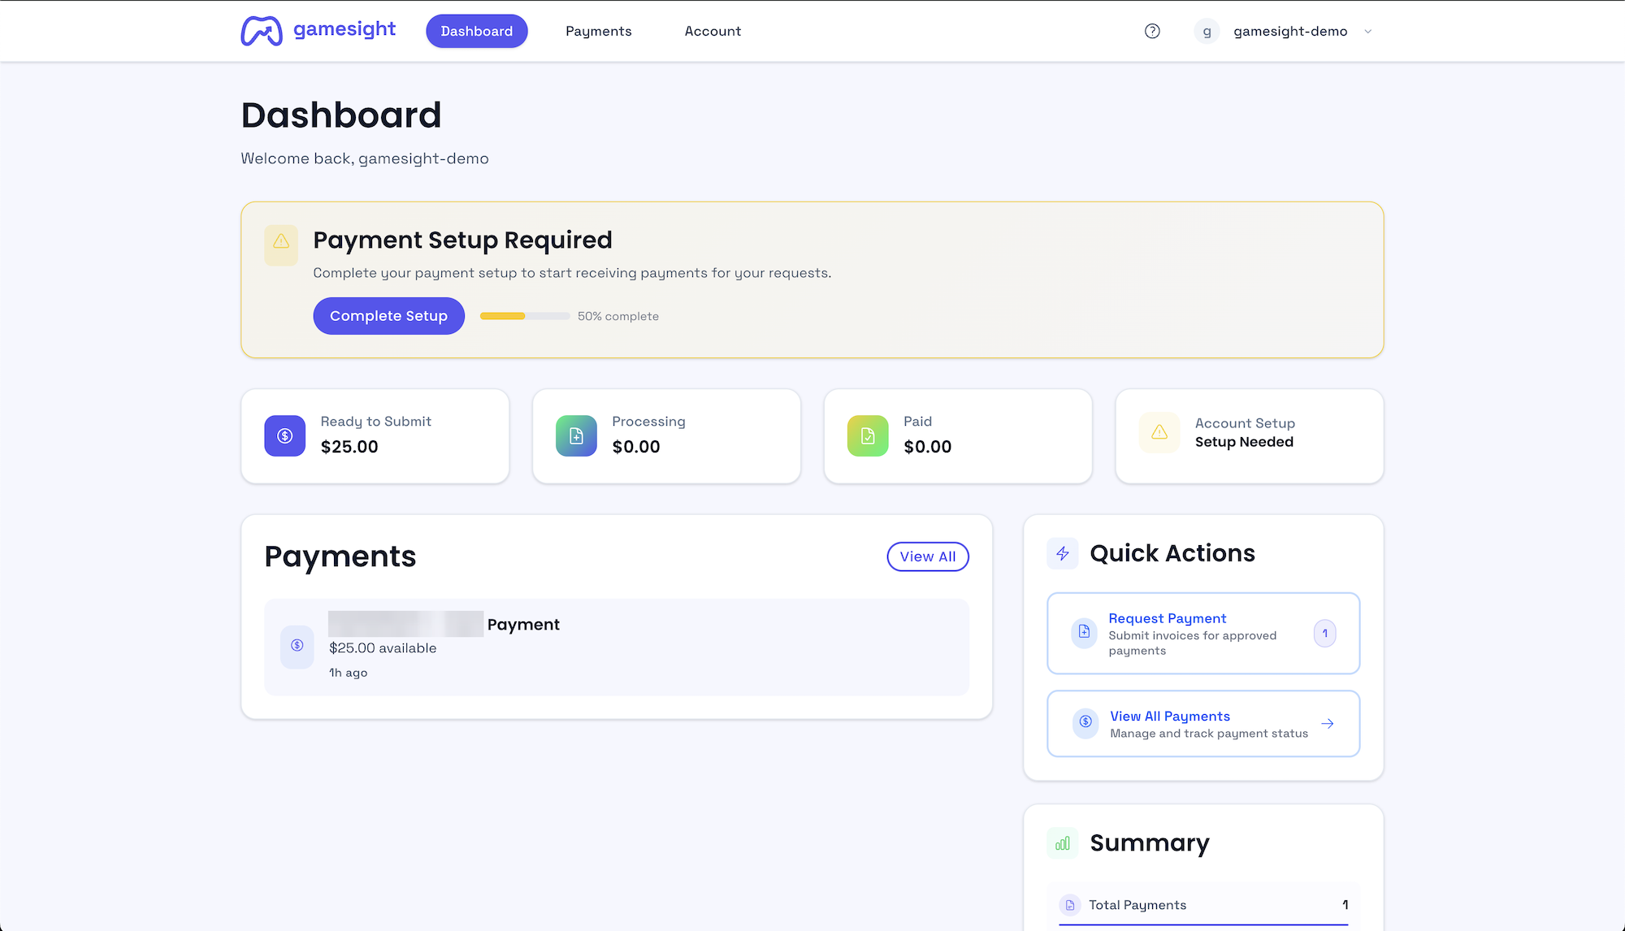
Task: Expand the gamesight-demo account dropdown chevron
Action: pyautogui.click(x=1368, y=32)
